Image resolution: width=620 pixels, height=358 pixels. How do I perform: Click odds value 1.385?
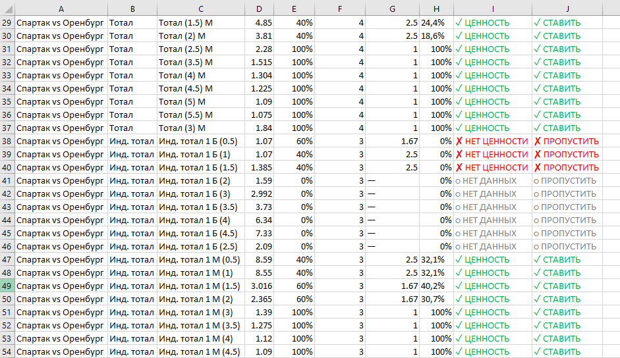(262, 168)
